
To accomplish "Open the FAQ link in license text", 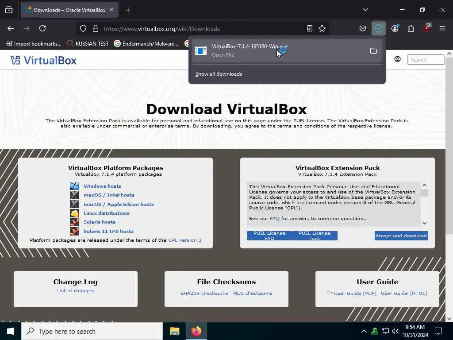I will point(274,219).
